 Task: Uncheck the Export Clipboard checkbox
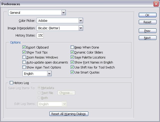tap(24, 47)
